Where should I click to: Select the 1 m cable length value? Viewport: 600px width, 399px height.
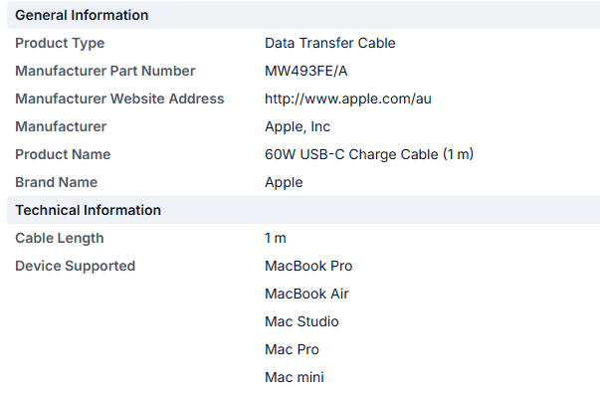[276, 238]
